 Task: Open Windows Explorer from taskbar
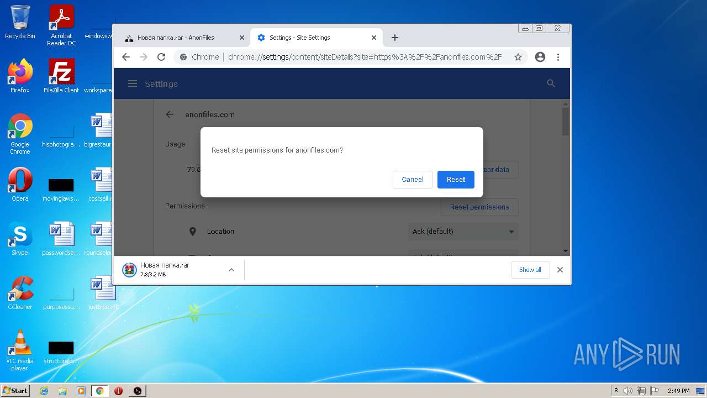click(x=62, y=391)
